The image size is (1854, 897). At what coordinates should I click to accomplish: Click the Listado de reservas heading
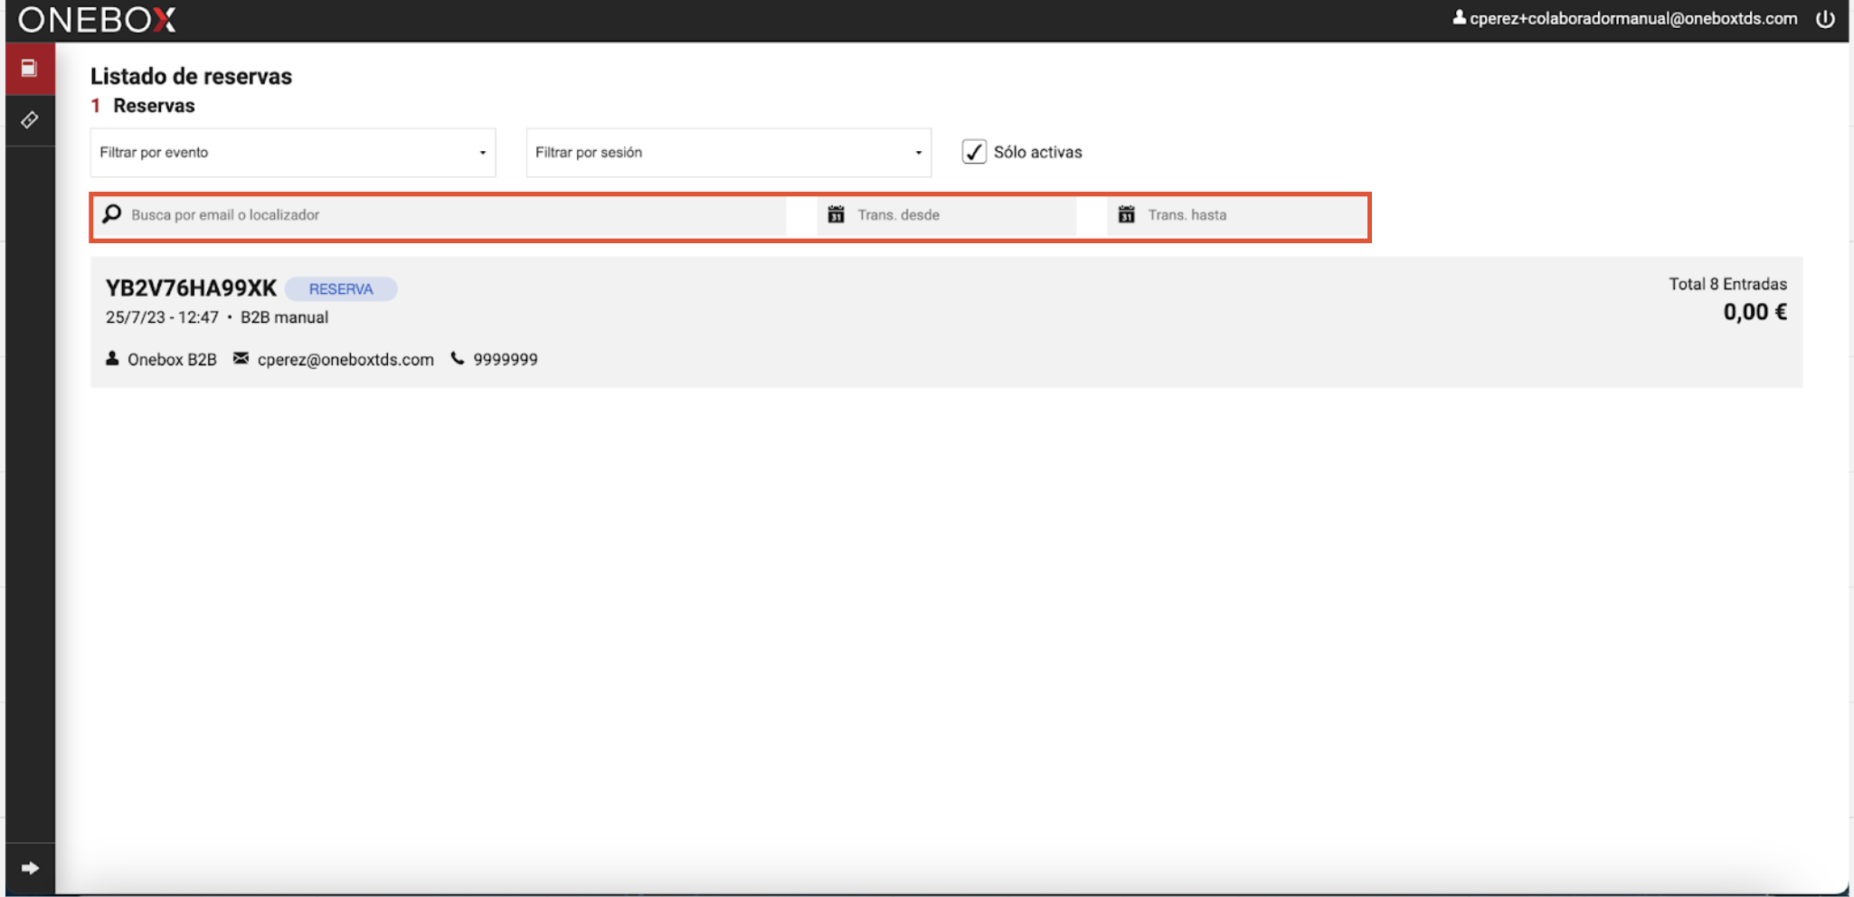[x=191, y=76]
